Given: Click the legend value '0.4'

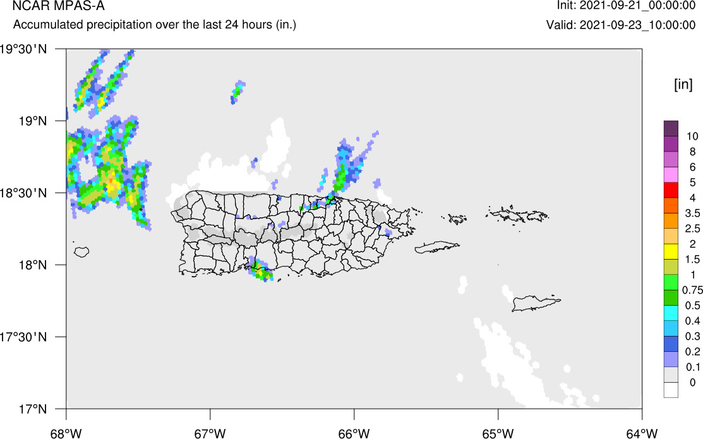Looking at the screenshot, I should 693,321.
